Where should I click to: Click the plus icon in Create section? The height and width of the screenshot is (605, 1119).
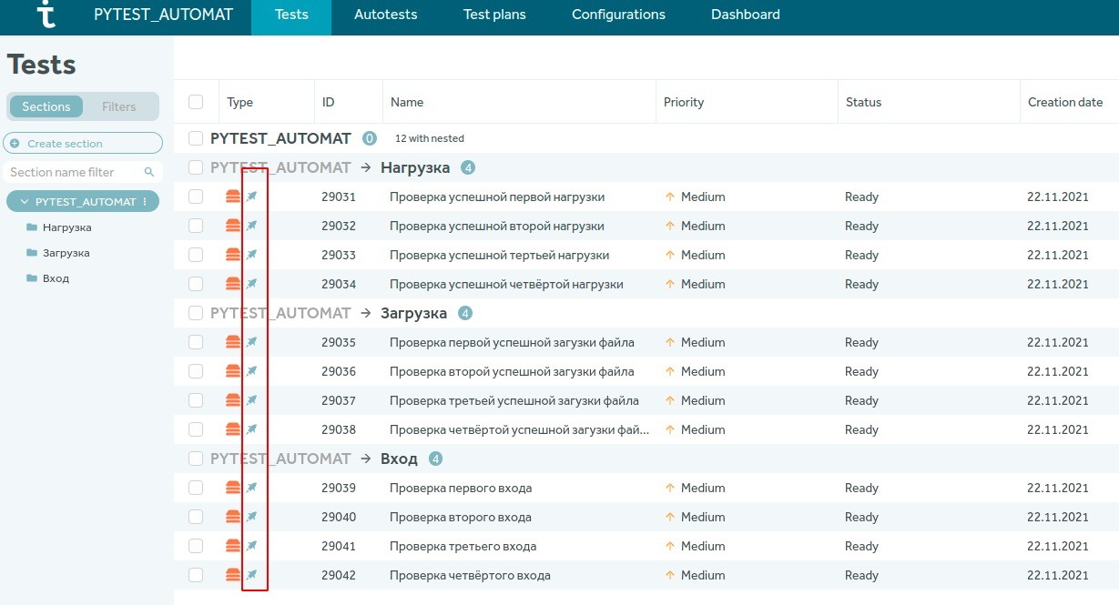pos(15,144)
